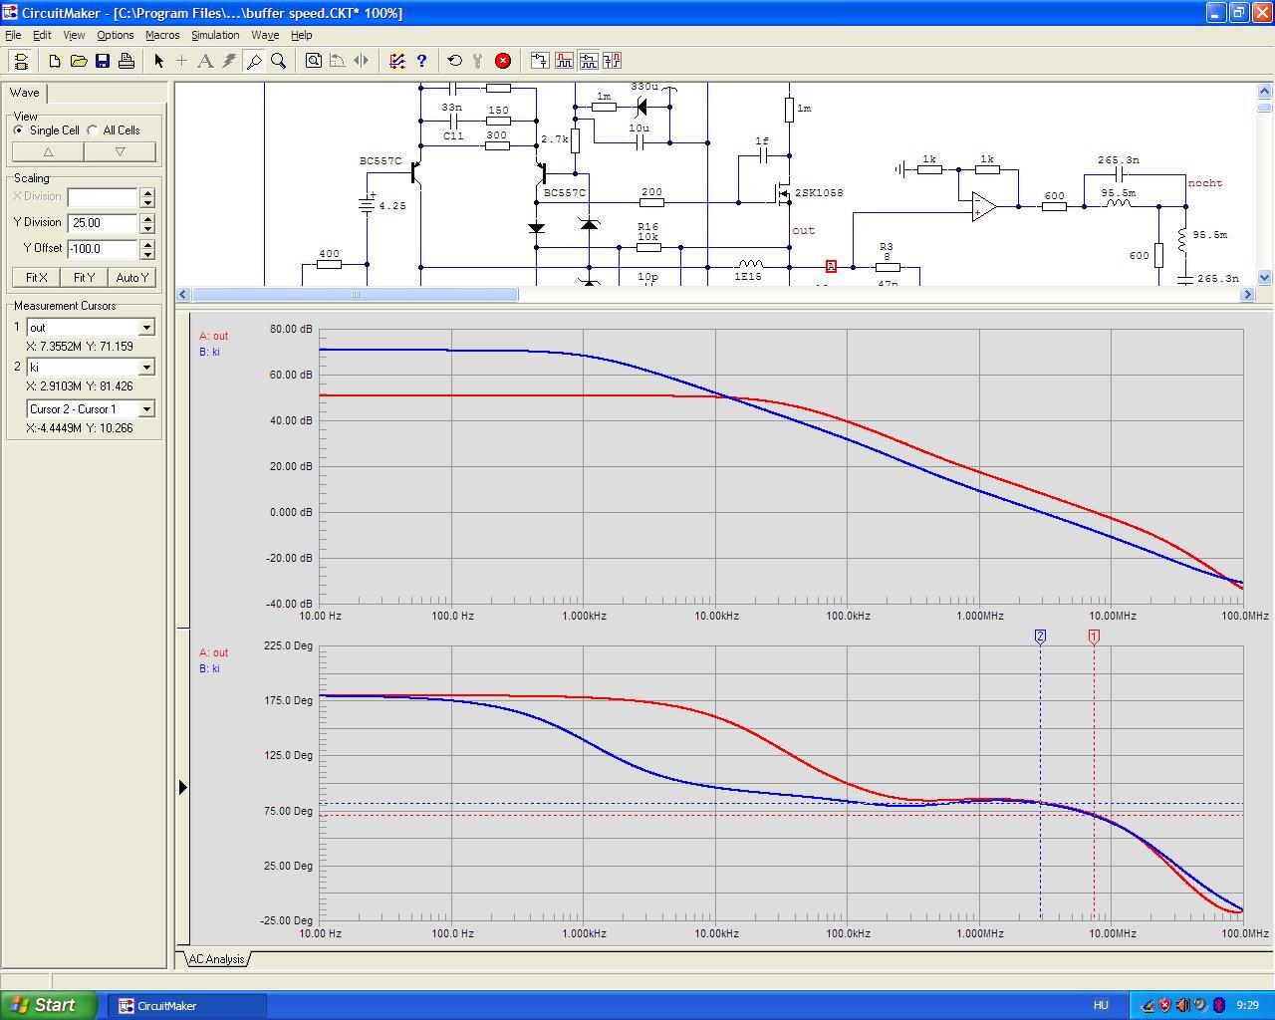Select the Zoom magnifier tool

pyautogui.click(x=279, y=61)
